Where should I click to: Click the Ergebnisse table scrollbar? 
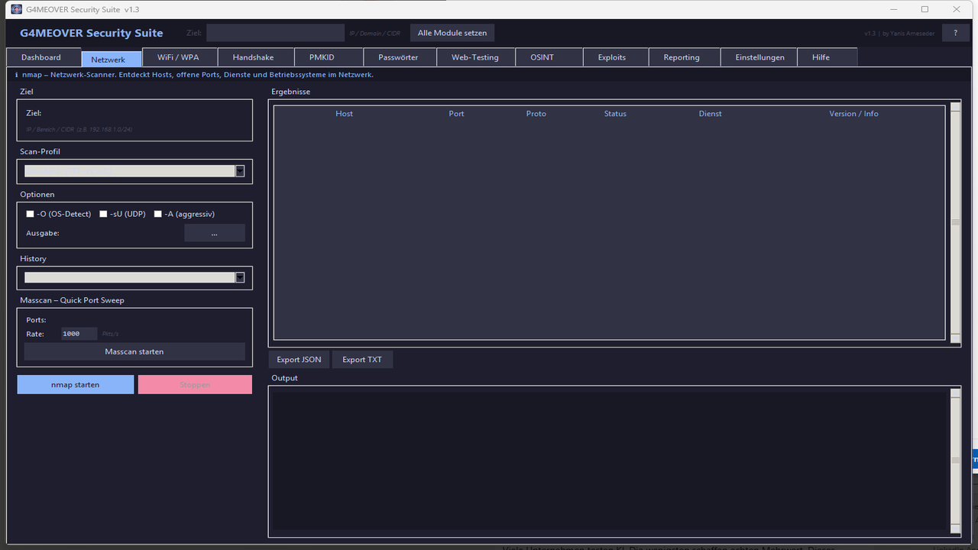point(955,222)
